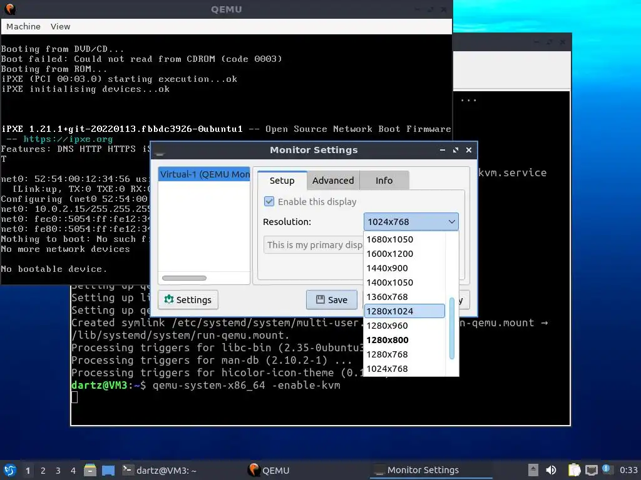
Task: Open update notifier tray icon
Action: (606, 469)
